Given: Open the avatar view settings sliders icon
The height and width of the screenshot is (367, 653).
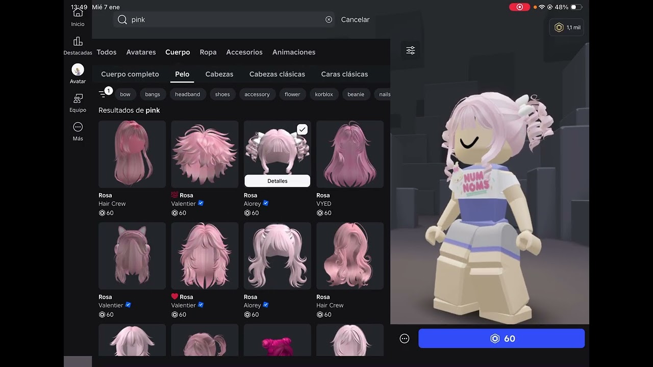Looking at the screenshot, I should 411,50.
